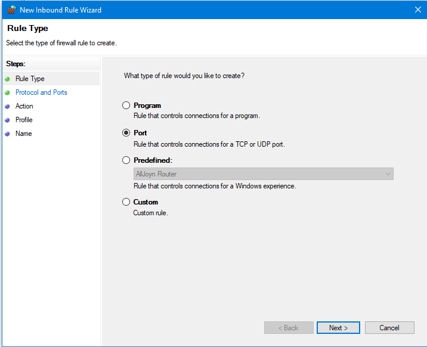Close the New Inbound Rule Wizard window
Screen dimensions: 427x347
point(417,10)
